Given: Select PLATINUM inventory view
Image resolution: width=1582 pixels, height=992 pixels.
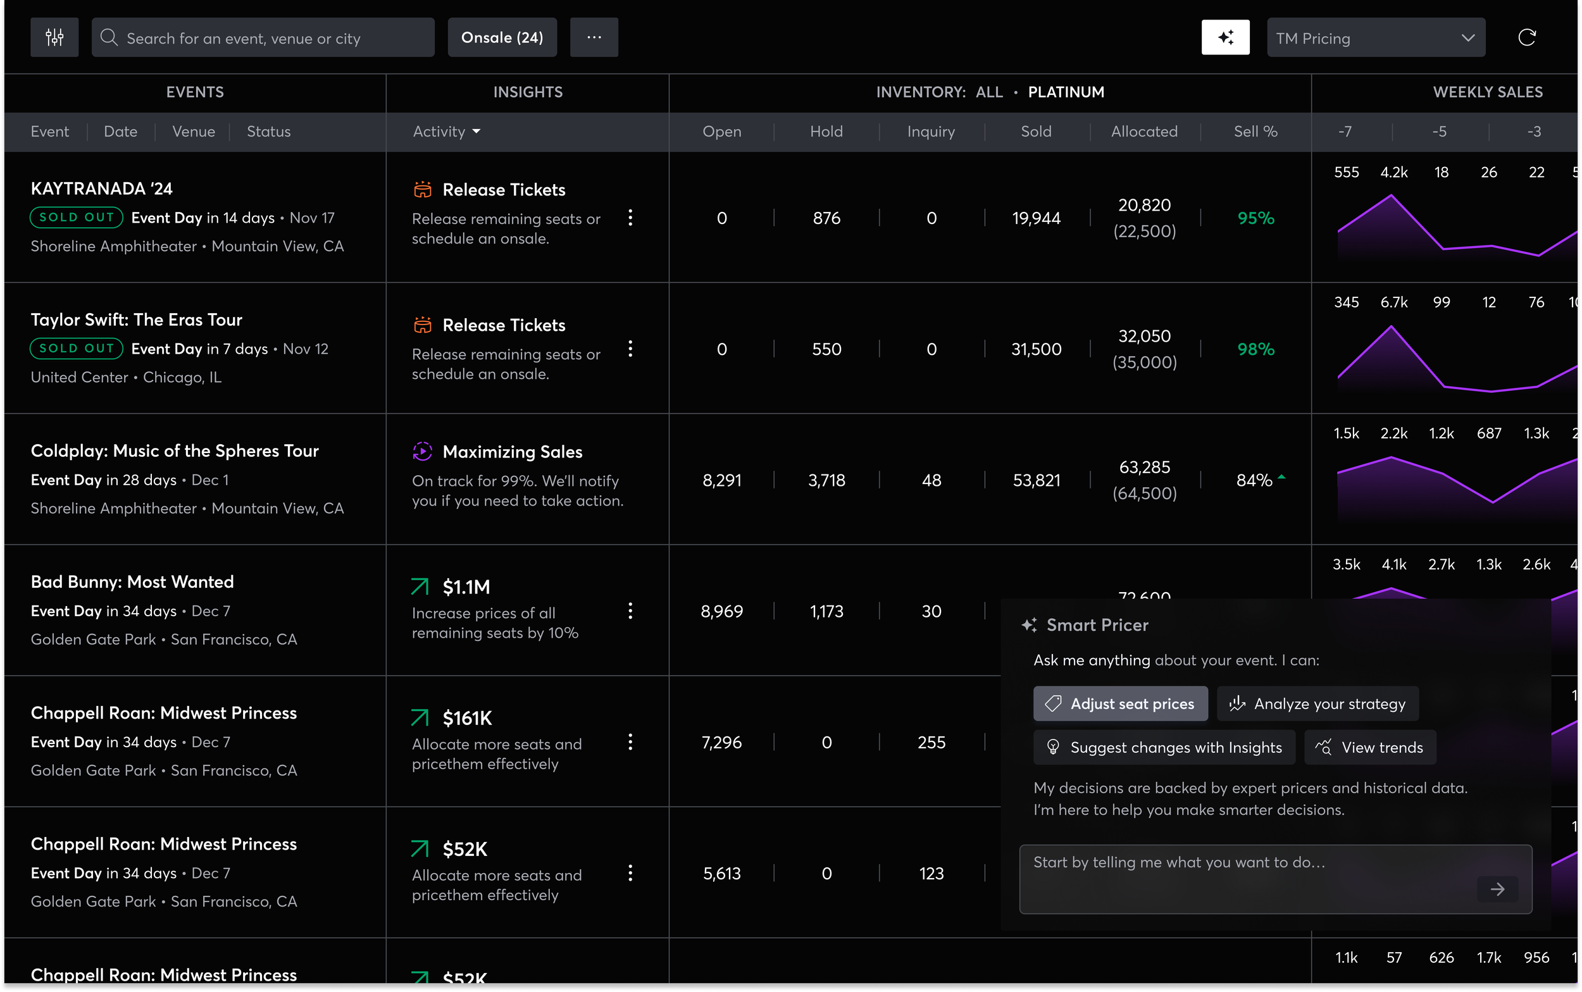Looking at the screenshot, I should pos(1066,92).
